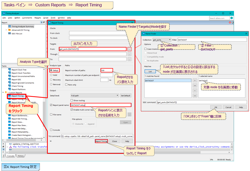Switch to the History tab
Screen dimensions: 250x171
point(21,156)
